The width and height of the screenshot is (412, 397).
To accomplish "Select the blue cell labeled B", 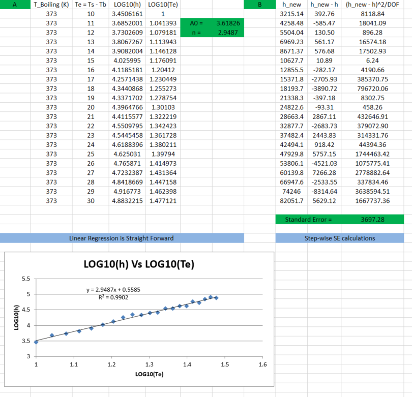I will 260,5.
